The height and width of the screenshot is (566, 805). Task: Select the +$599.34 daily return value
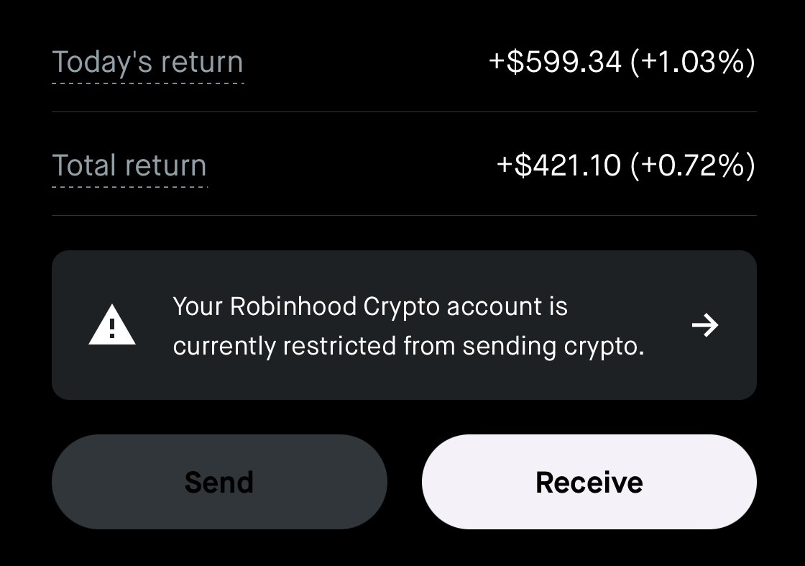coord(553,62)
